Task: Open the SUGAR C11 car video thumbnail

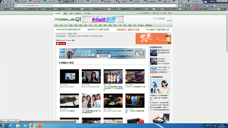Action: click(x=135, y=76)
